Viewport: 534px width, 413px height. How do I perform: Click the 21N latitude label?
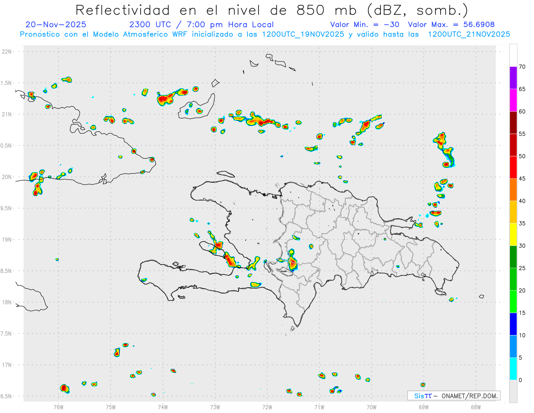(x=7, y=114)
